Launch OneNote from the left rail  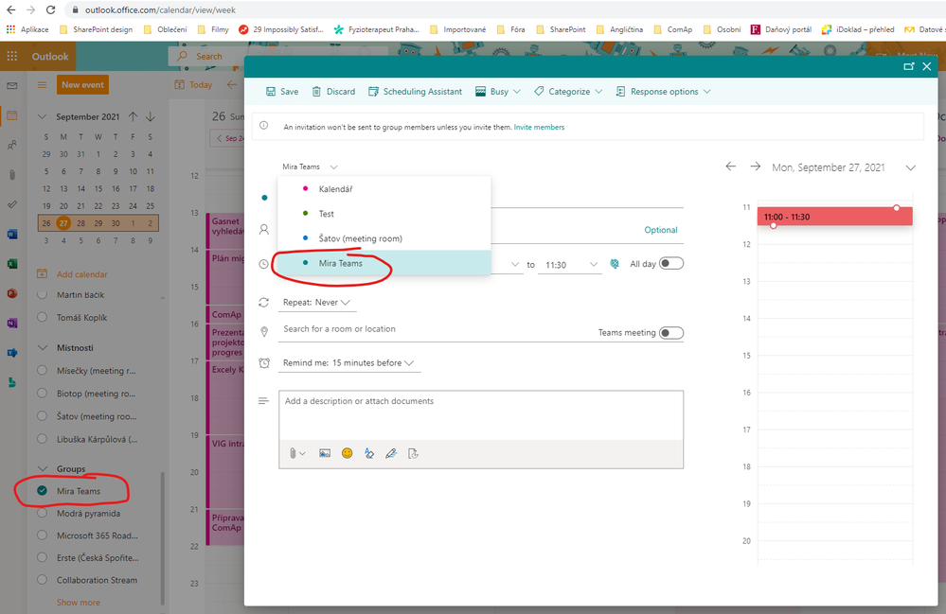coord(12,323)
